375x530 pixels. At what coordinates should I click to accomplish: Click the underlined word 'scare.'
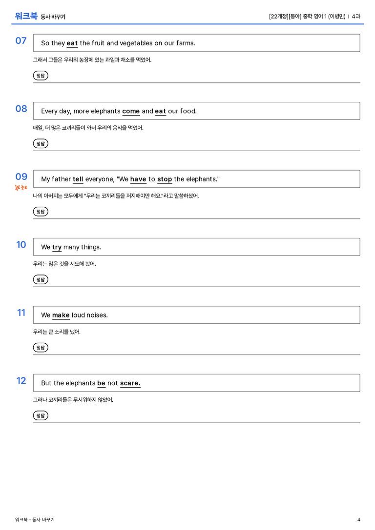point(130,383)
